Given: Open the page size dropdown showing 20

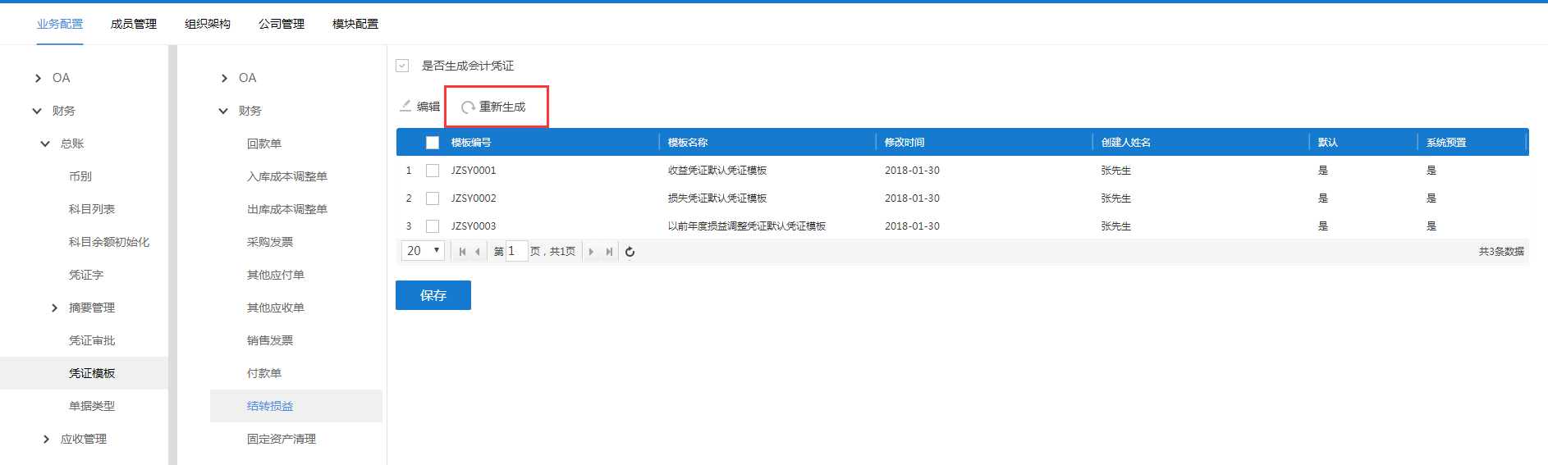Looking at the screenshot, I should click(423, 251).
